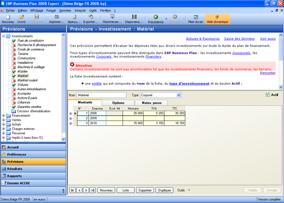Screen dimensions: 284x203
Task: Open the Affichage menu
Action: pyautogui.click(x=37, y=10)
